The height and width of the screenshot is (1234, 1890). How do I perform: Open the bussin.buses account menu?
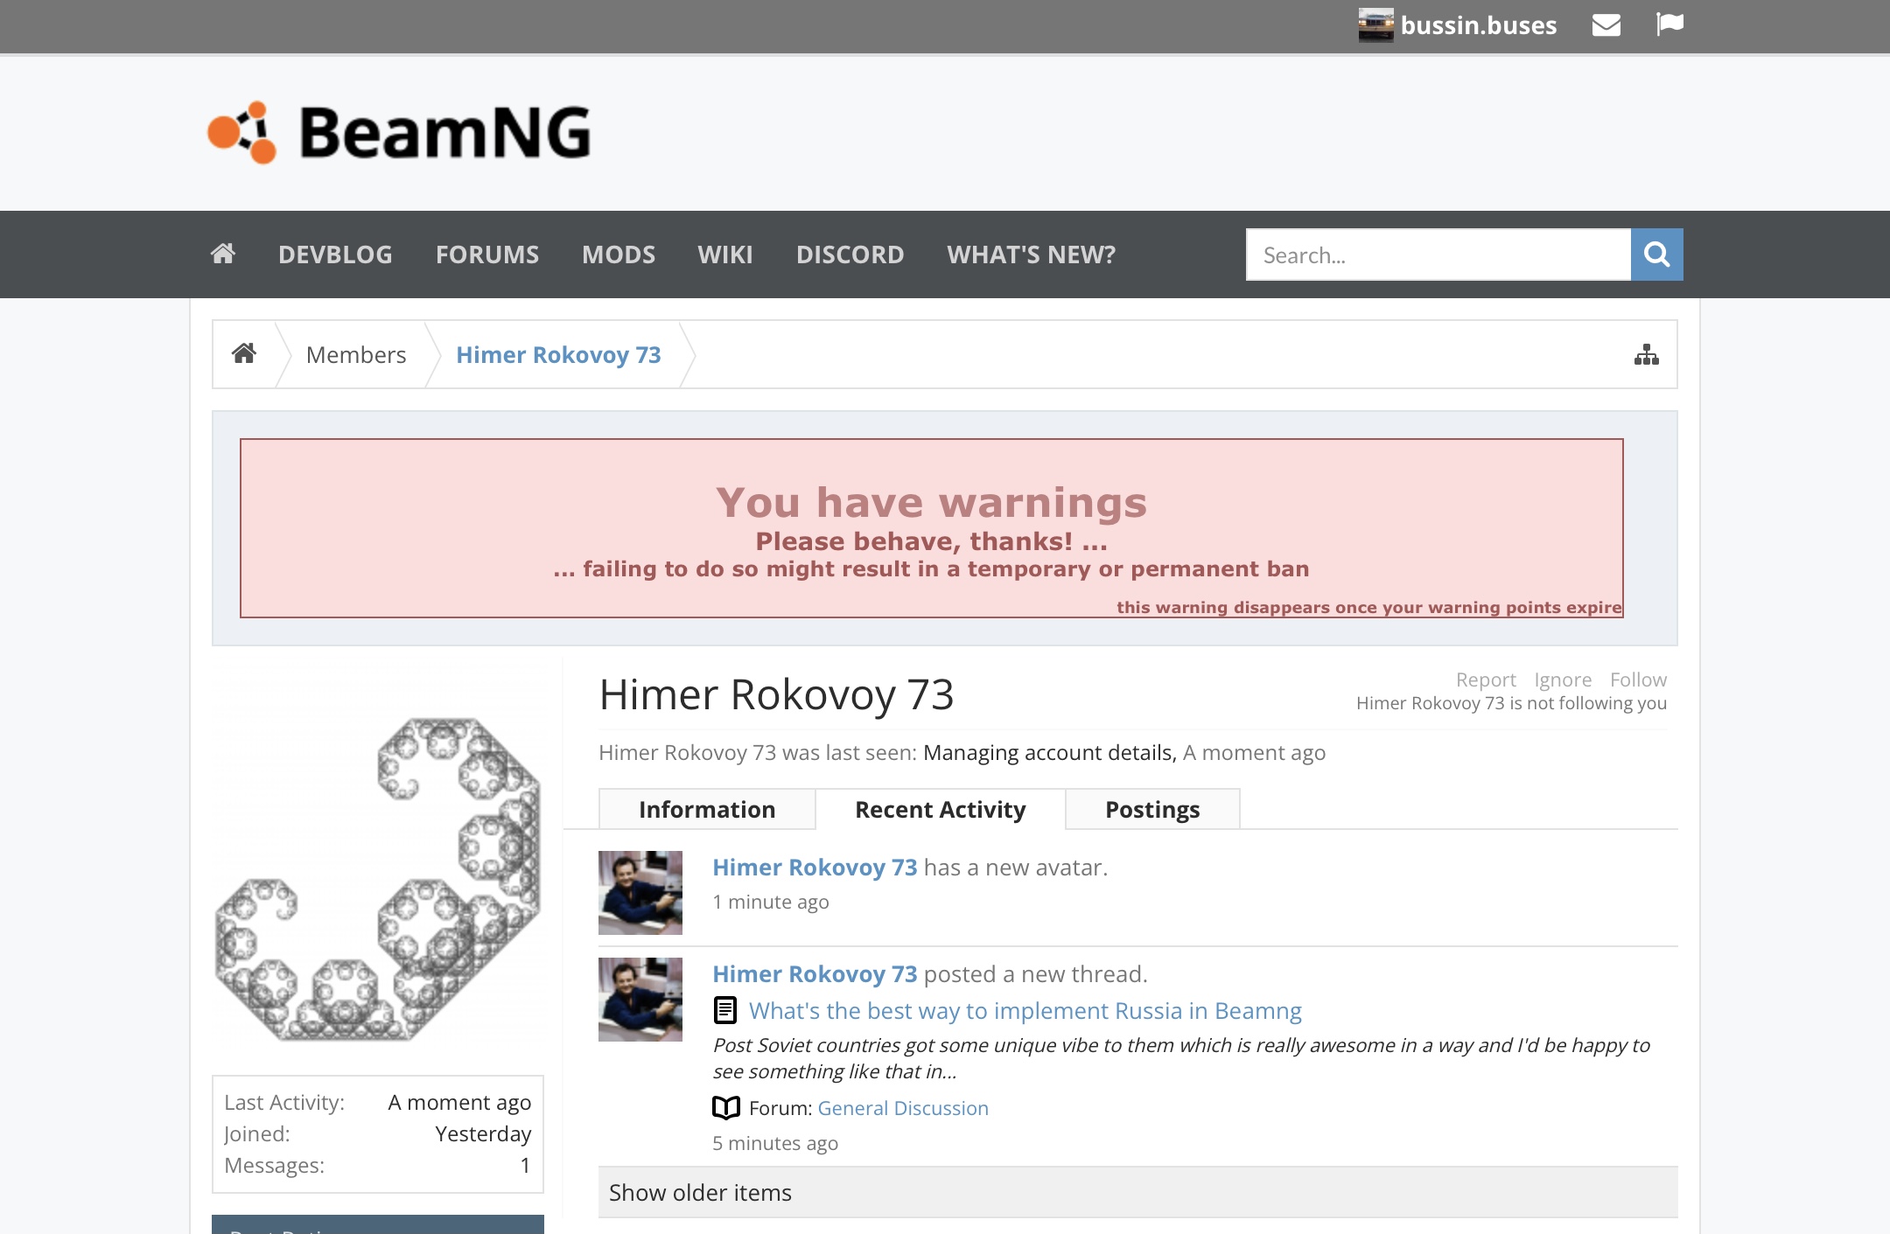tap(1478, 25)
